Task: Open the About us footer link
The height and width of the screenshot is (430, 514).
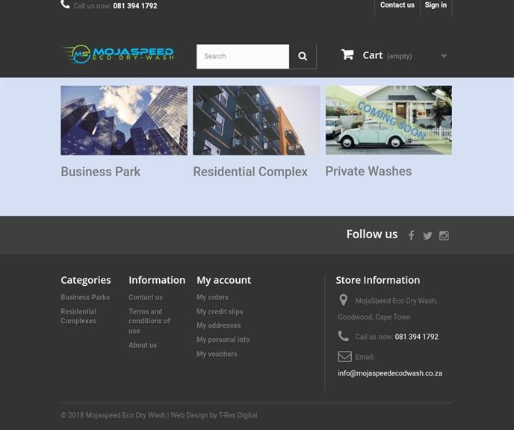Action: 143,345
